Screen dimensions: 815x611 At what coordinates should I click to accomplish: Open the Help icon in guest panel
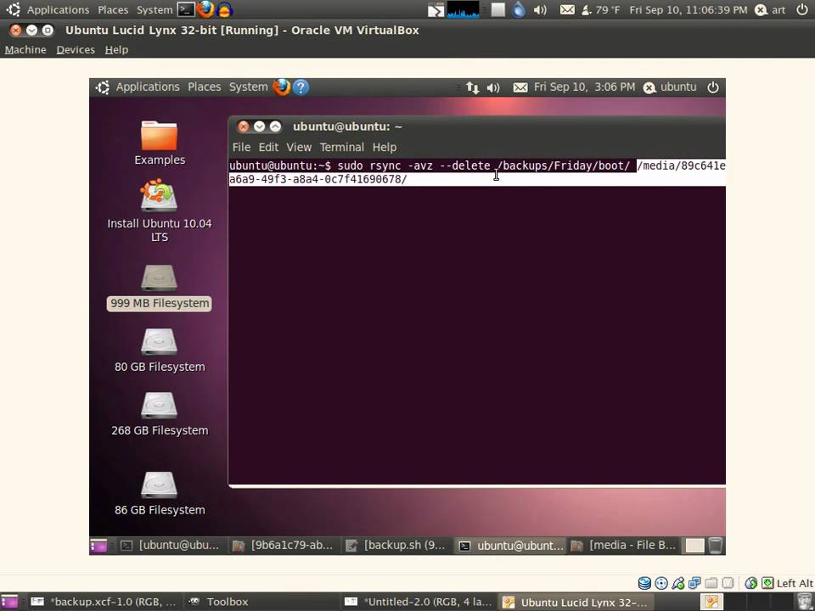tap(301, 87)
